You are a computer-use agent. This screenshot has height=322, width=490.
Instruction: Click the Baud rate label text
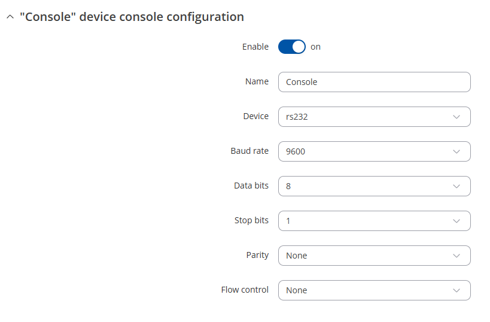tap(249, 151)
